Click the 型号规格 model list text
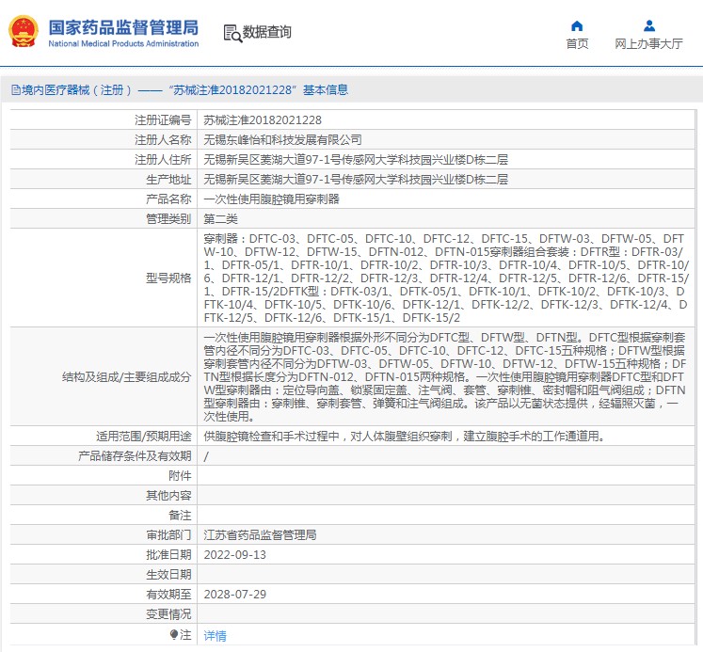This screenshot has height=652, width=703. pyautogui.click(x=446, y=278)
